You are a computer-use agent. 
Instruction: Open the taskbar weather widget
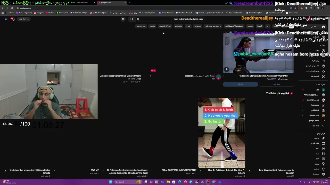pyautogui.click(x=9, y=182)
